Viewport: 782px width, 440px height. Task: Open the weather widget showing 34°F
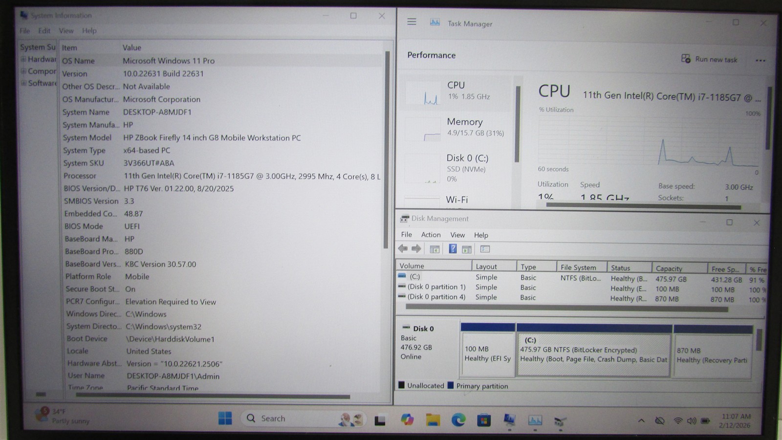(63, 416)
